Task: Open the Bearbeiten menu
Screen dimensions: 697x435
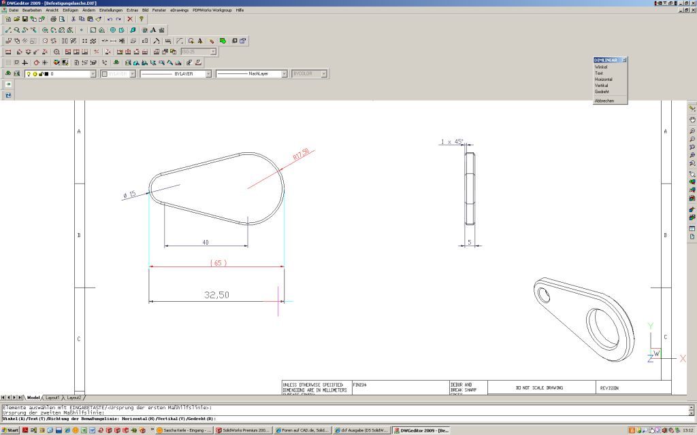Action: [x=32, y=10]
